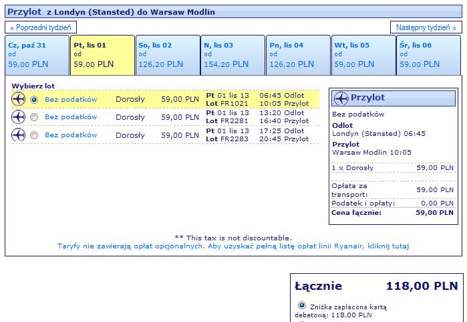Switch to Śr, lis 06 date tab
Image resolution: width=467 pixels, height=322 pixels.
pyautogui.click(x=428, y=55)
